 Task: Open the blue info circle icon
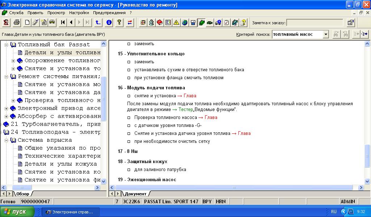(109, 22)
